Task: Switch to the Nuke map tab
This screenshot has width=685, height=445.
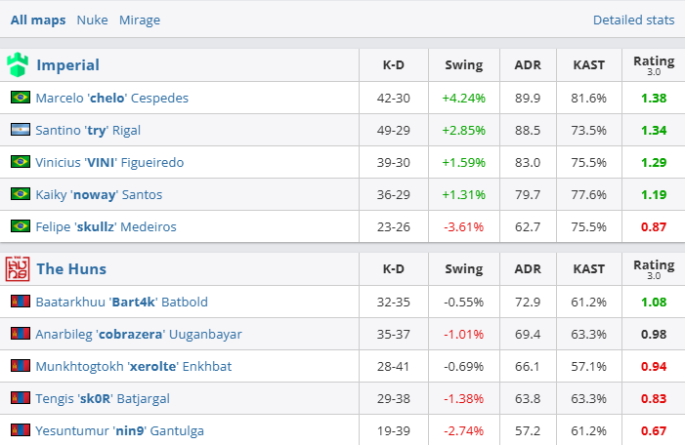Action: 92,20
